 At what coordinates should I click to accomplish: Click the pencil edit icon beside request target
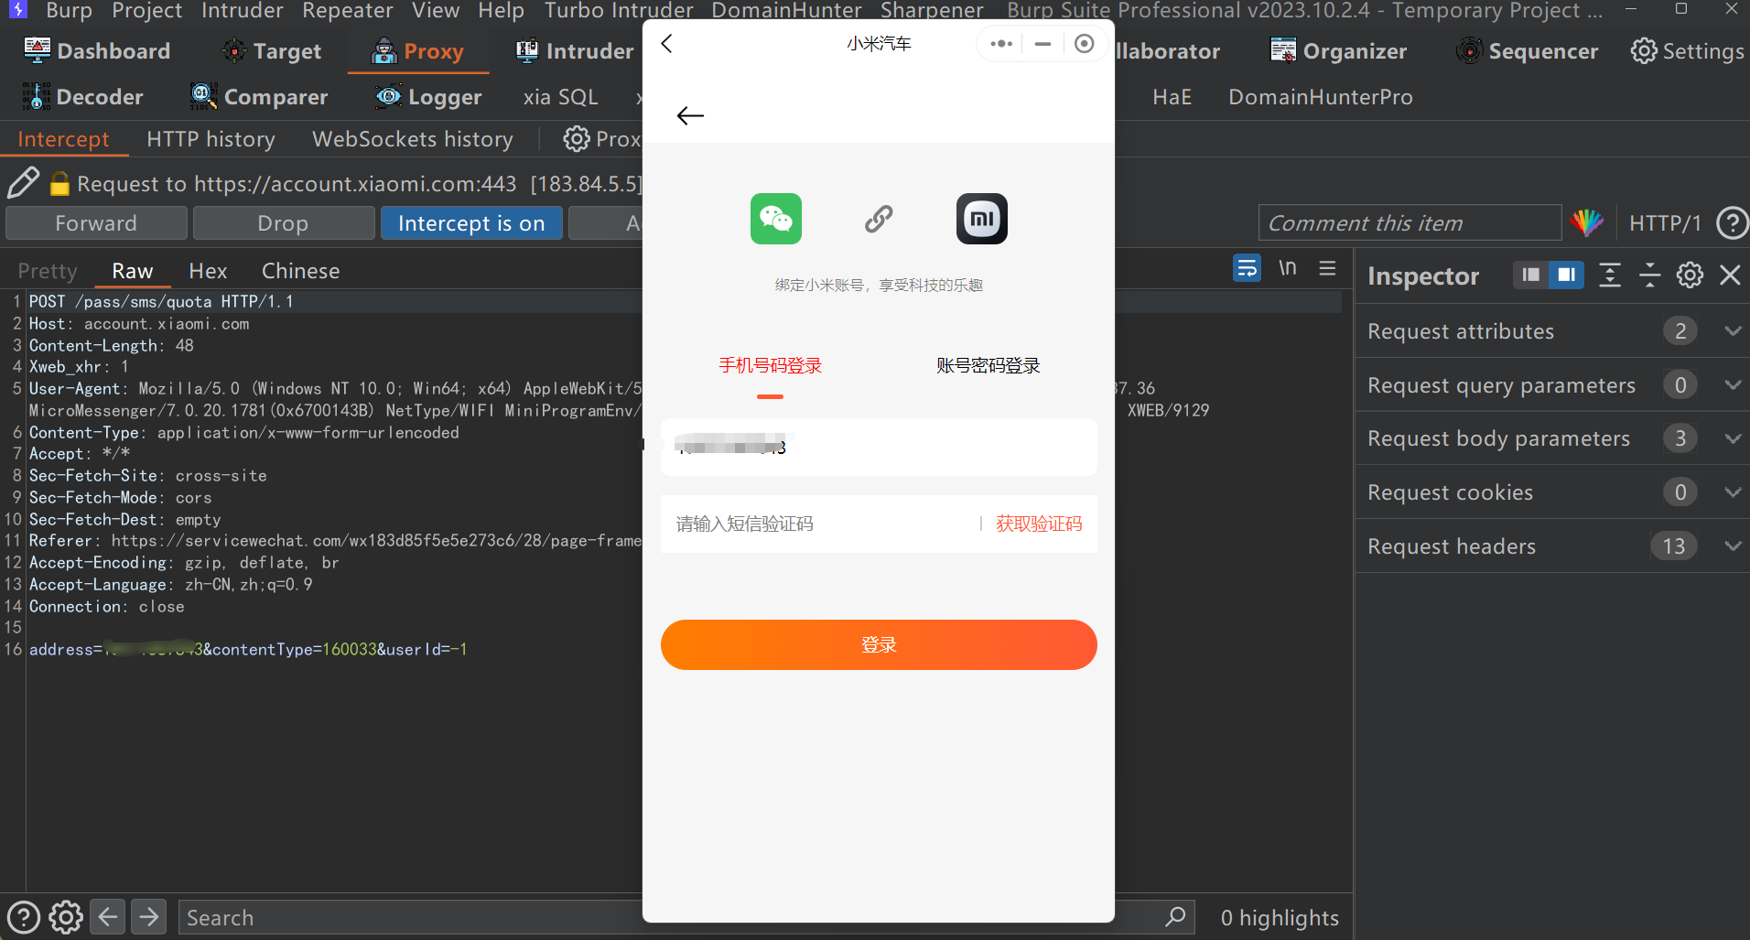click(x=23, y=183)
